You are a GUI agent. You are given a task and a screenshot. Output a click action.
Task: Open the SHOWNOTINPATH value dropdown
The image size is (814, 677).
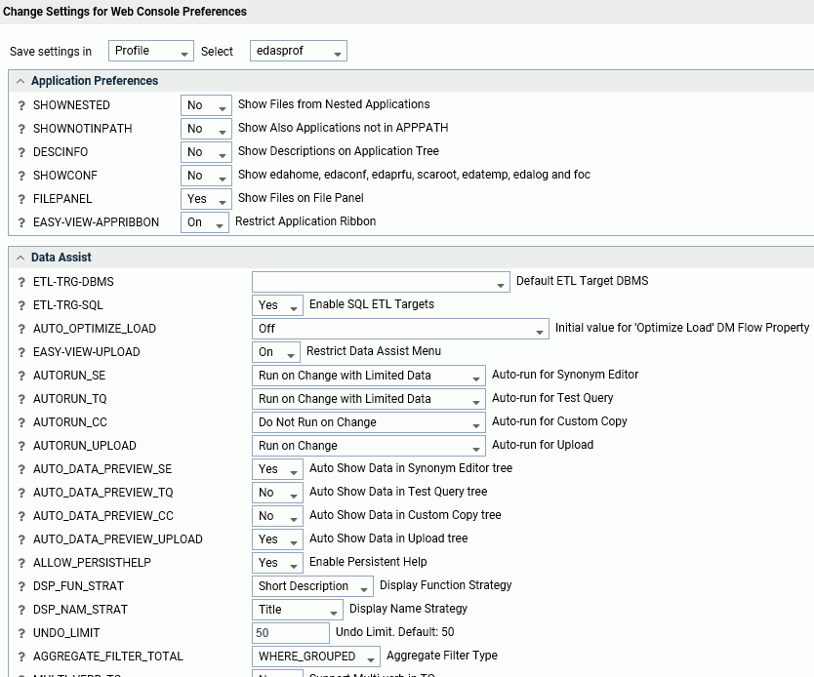206,129
